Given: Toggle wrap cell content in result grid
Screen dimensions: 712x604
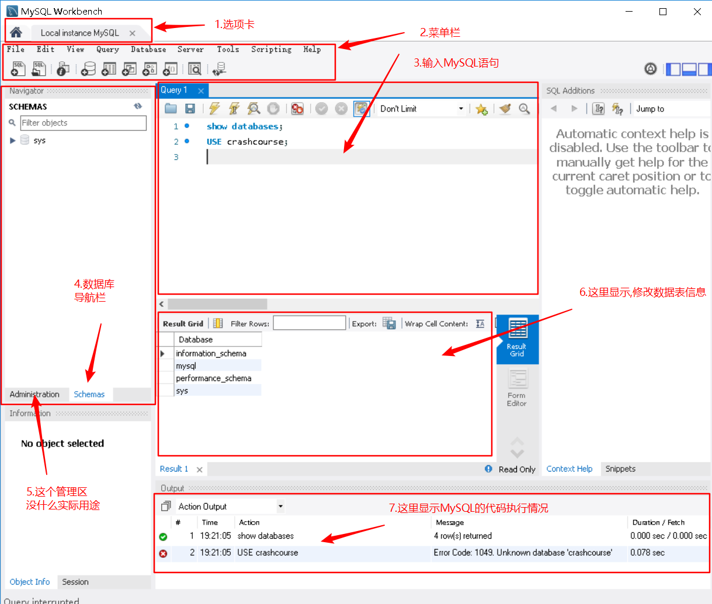Looking at the screenshot, I should pos(480,324).
